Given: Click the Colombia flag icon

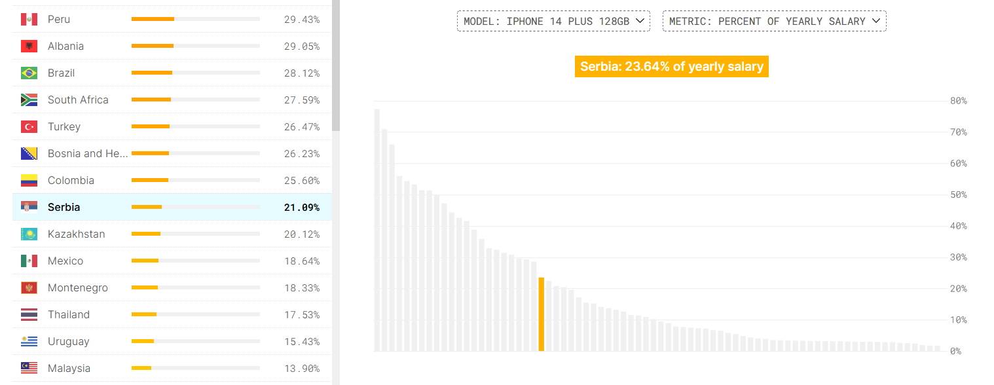Looking at the screenshot, I should click(29, 180).
